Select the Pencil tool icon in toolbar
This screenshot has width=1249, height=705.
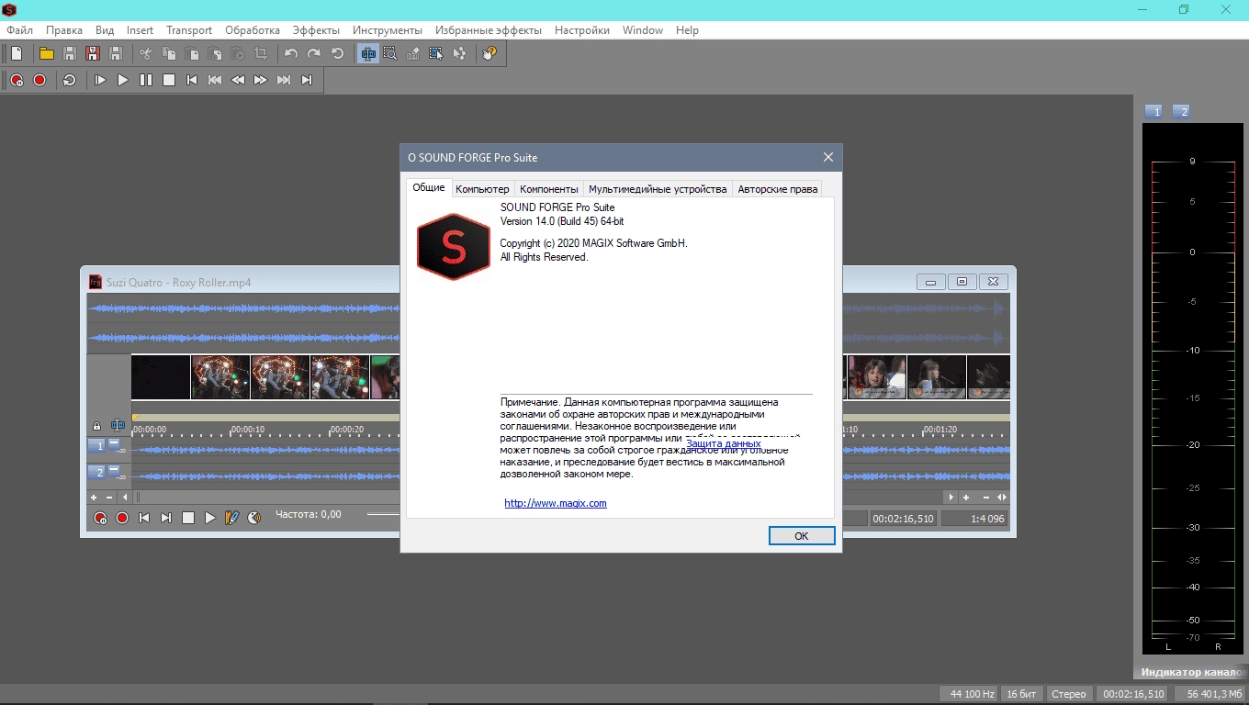(x=413, y=54)
